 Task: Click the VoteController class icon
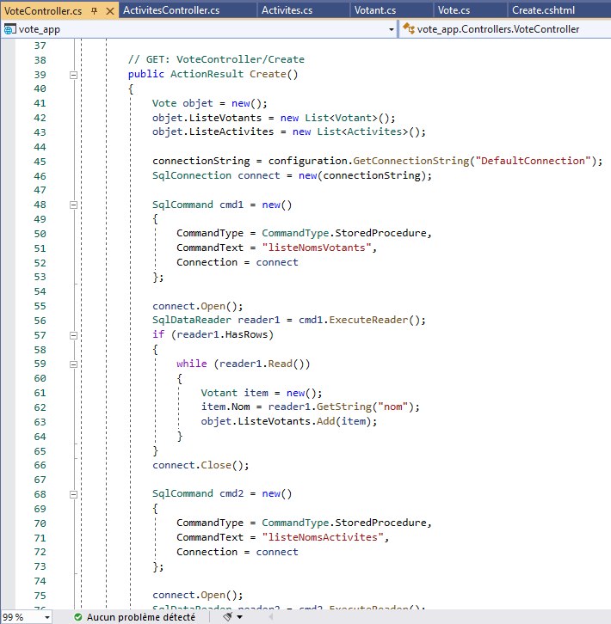pyautogui.click(x=408, y=28)
